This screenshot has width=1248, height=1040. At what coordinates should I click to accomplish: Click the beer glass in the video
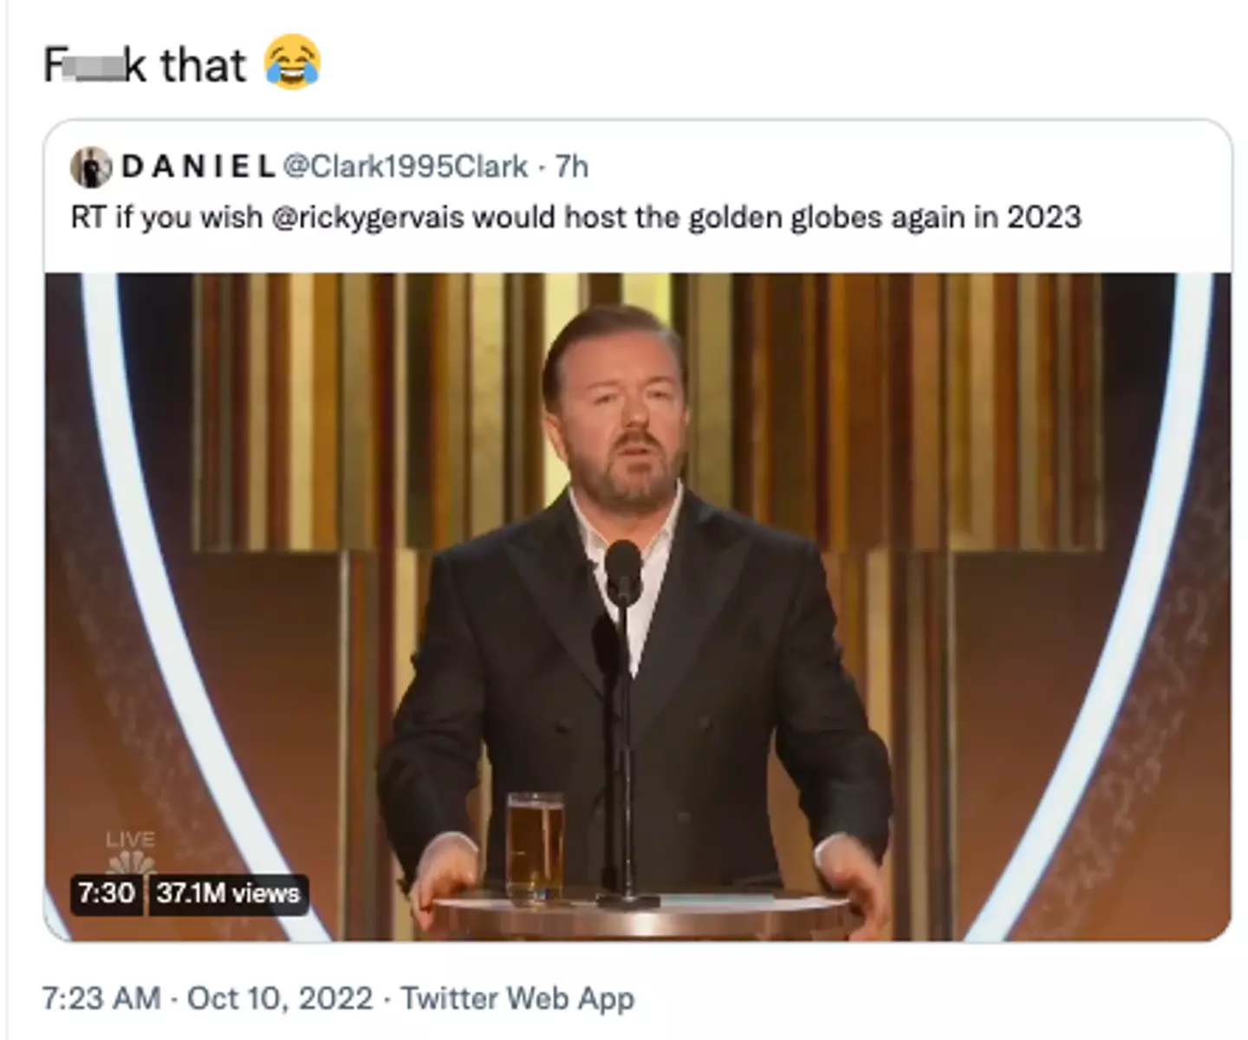[535, 845]
